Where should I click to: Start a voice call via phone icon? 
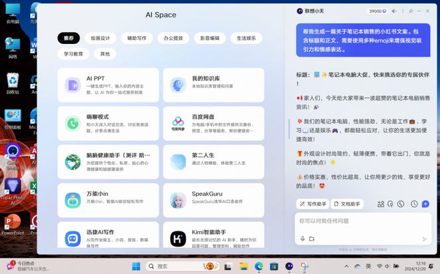(401, 204)
